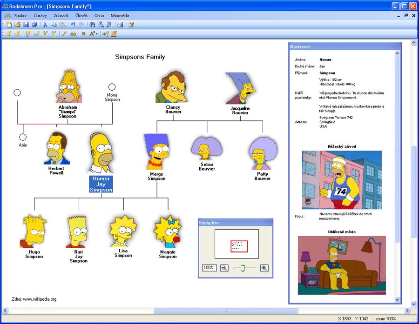Screen dimensions: 419x324
Task: Click the main canvas scroll-up arrow
Action: (x=414, y=43)
